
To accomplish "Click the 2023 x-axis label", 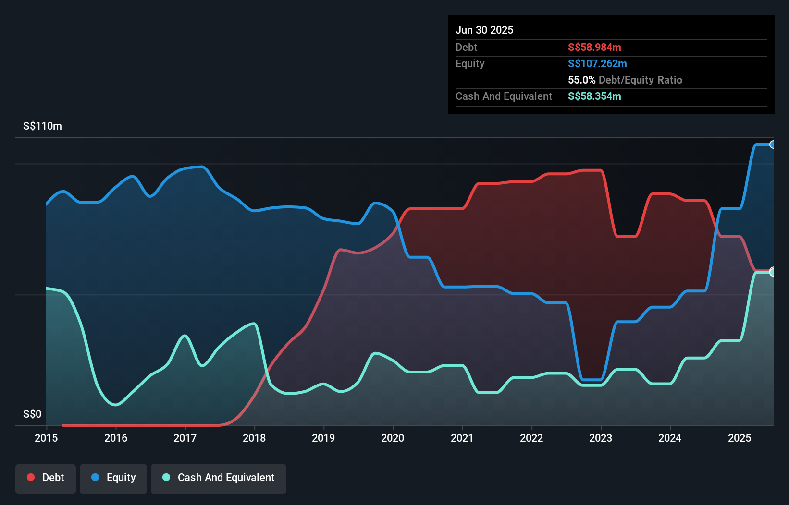I will [x=601, y=438].
